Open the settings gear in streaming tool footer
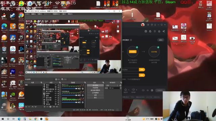 pos(152,90)
